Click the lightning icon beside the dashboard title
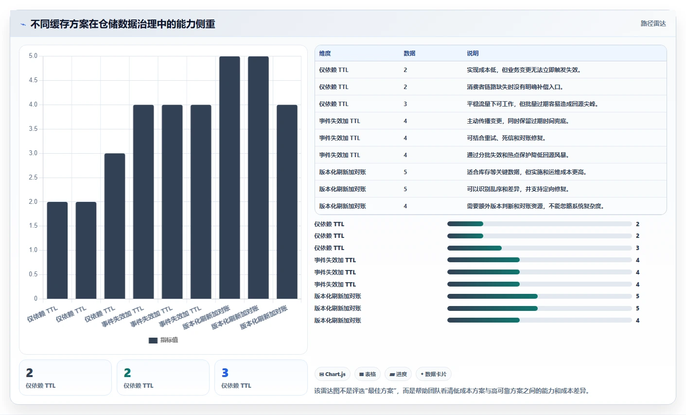Viewport: 686px width, 415px height. click(x=23, y=24)
